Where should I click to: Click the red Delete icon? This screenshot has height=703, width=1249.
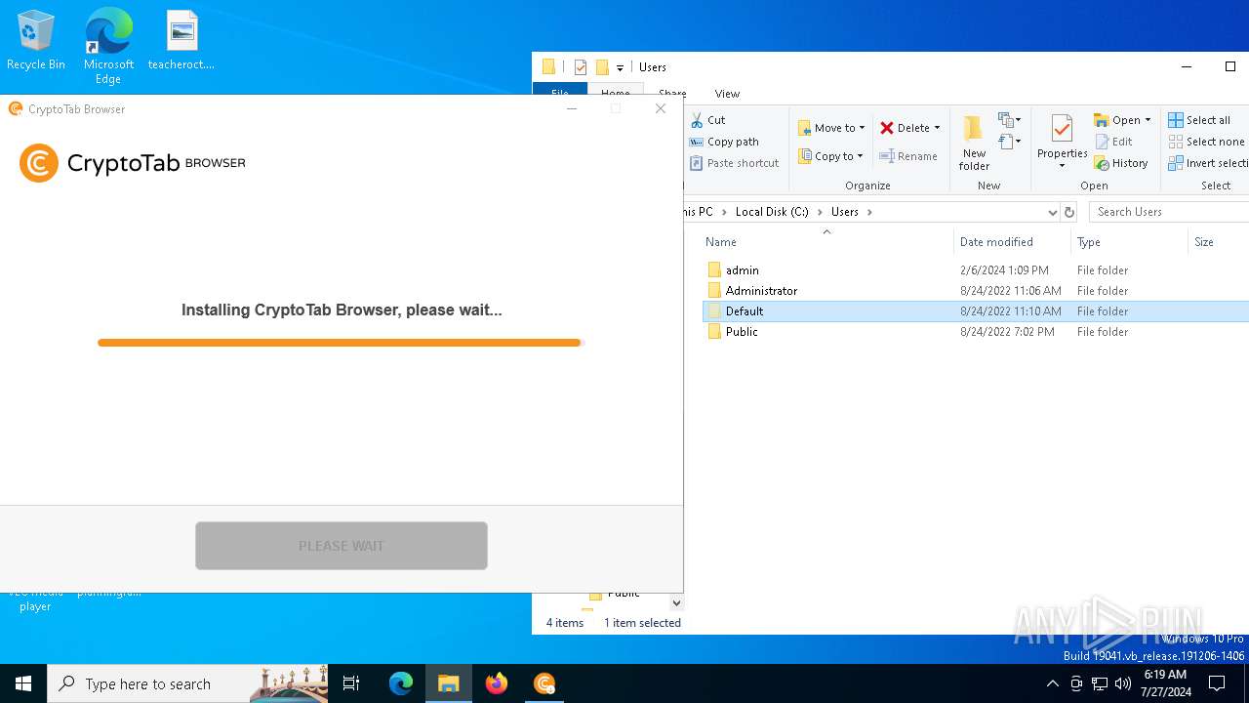[x=887, y=128]
